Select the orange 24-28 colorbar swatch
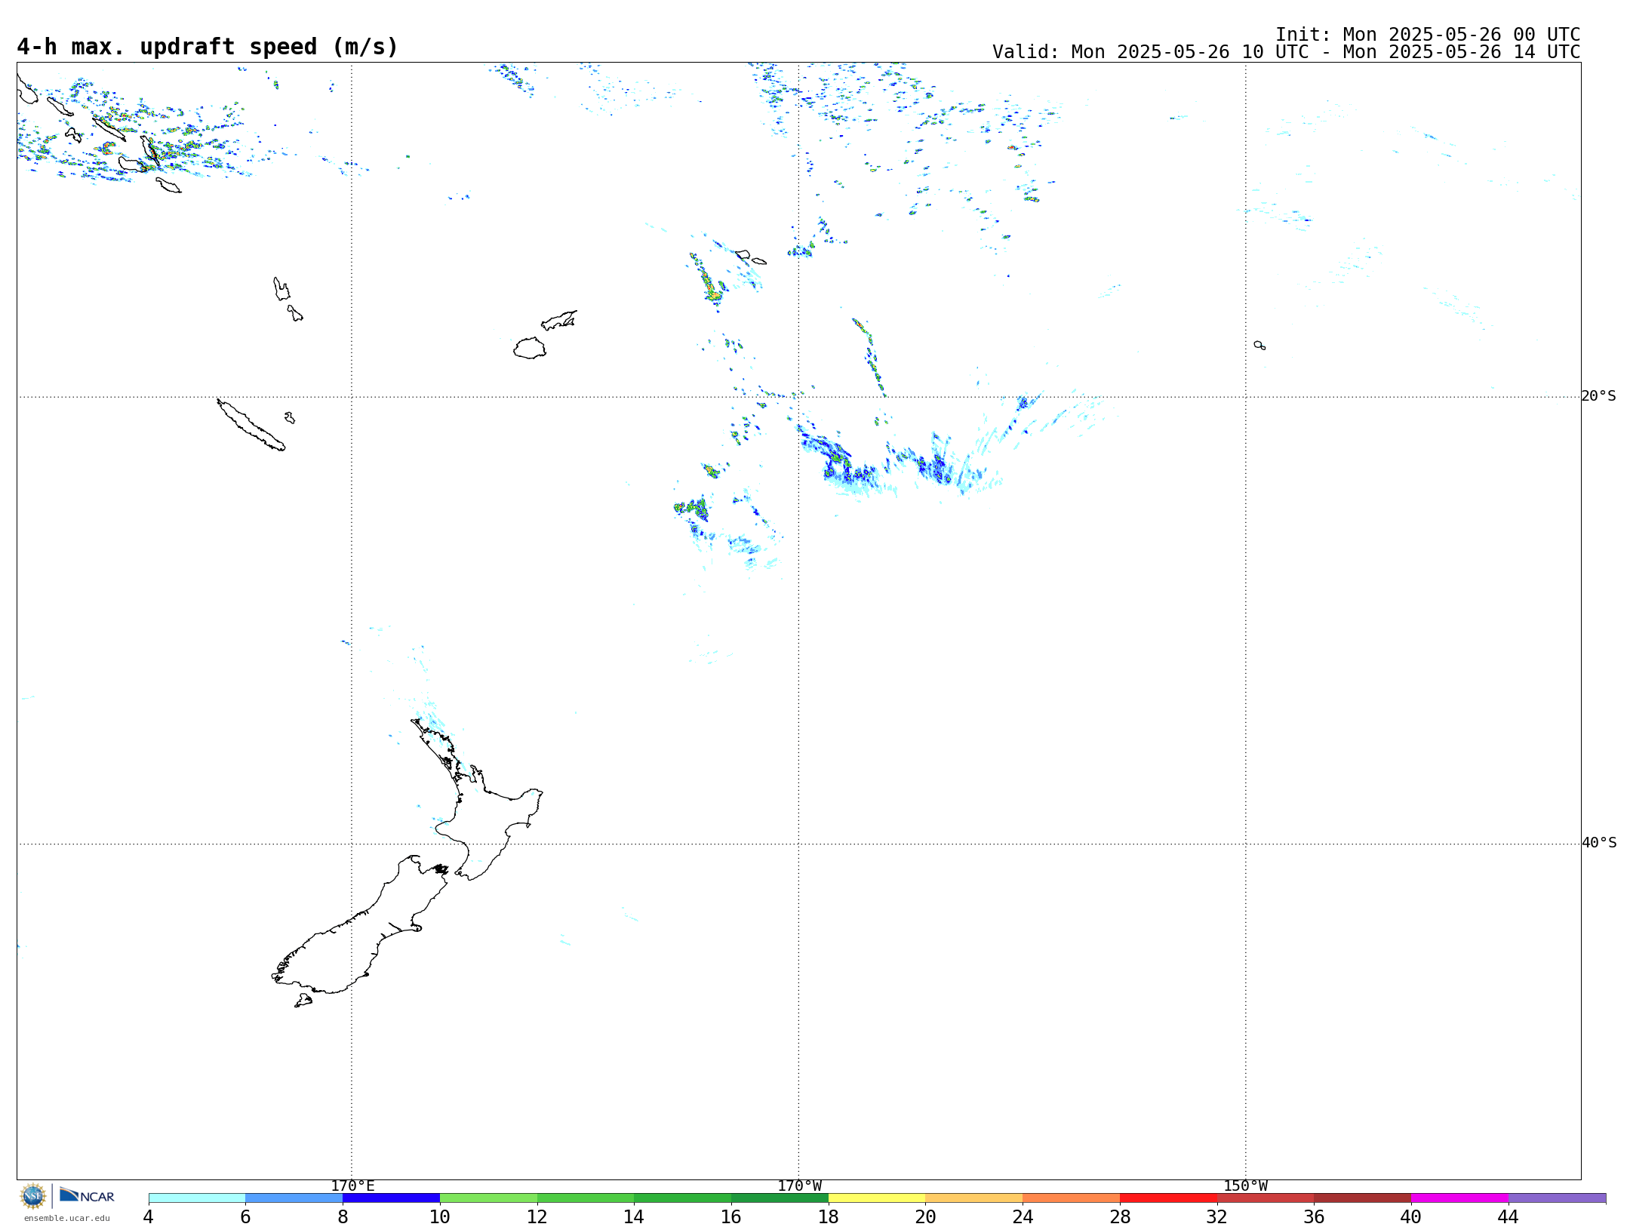The width and height of the screenshot is (1630, 1227). click(x=1072, y=1198)
